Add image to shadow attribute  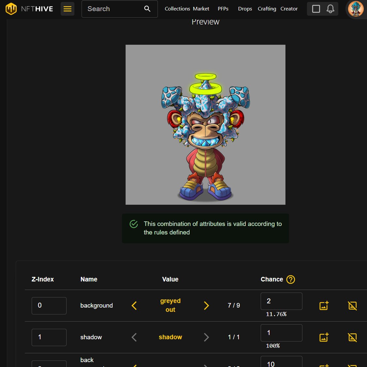[x=324, y=337]
